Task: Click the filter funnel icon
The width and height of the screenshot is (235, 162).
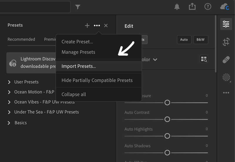Action: click(x=78, y=7)
